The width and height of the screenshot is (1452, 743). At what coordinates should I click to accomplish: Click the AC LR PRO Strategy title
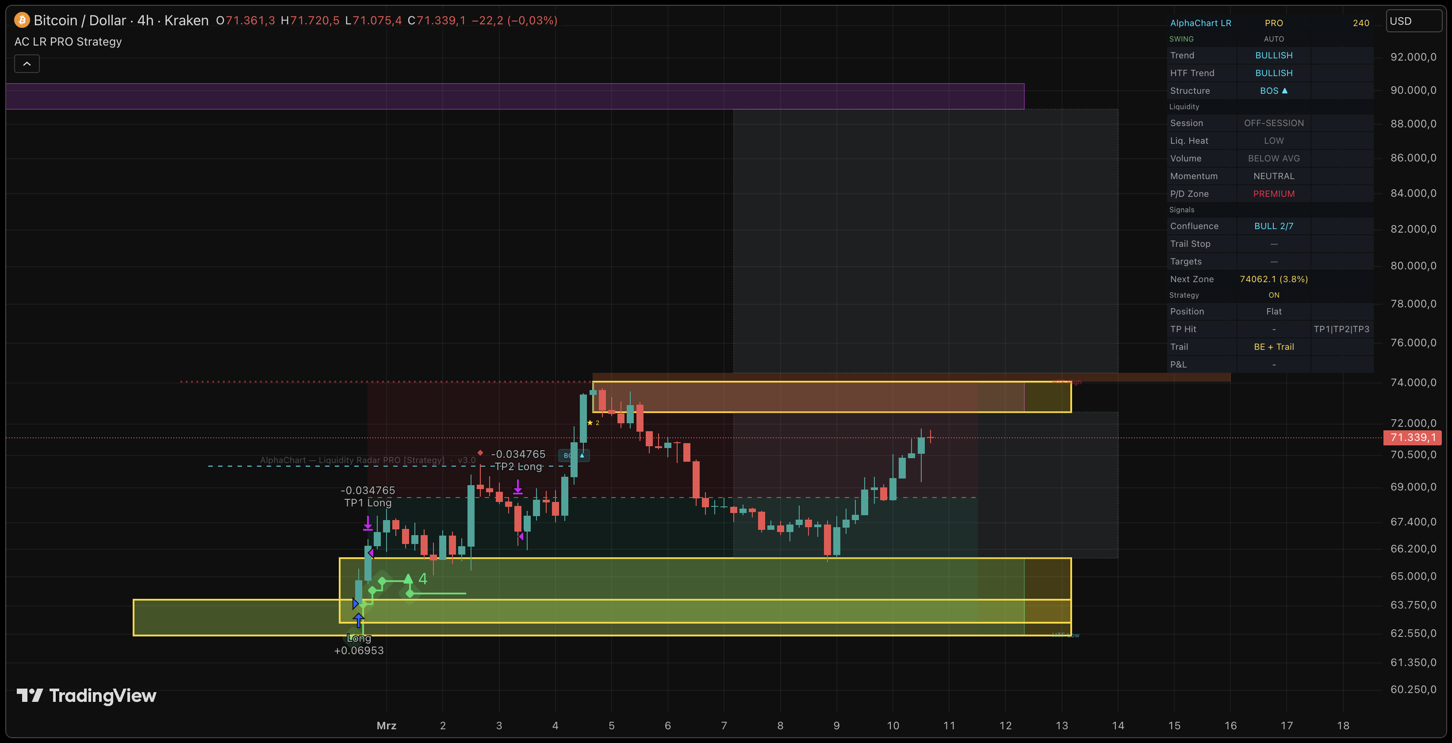(x=68, y=41)
